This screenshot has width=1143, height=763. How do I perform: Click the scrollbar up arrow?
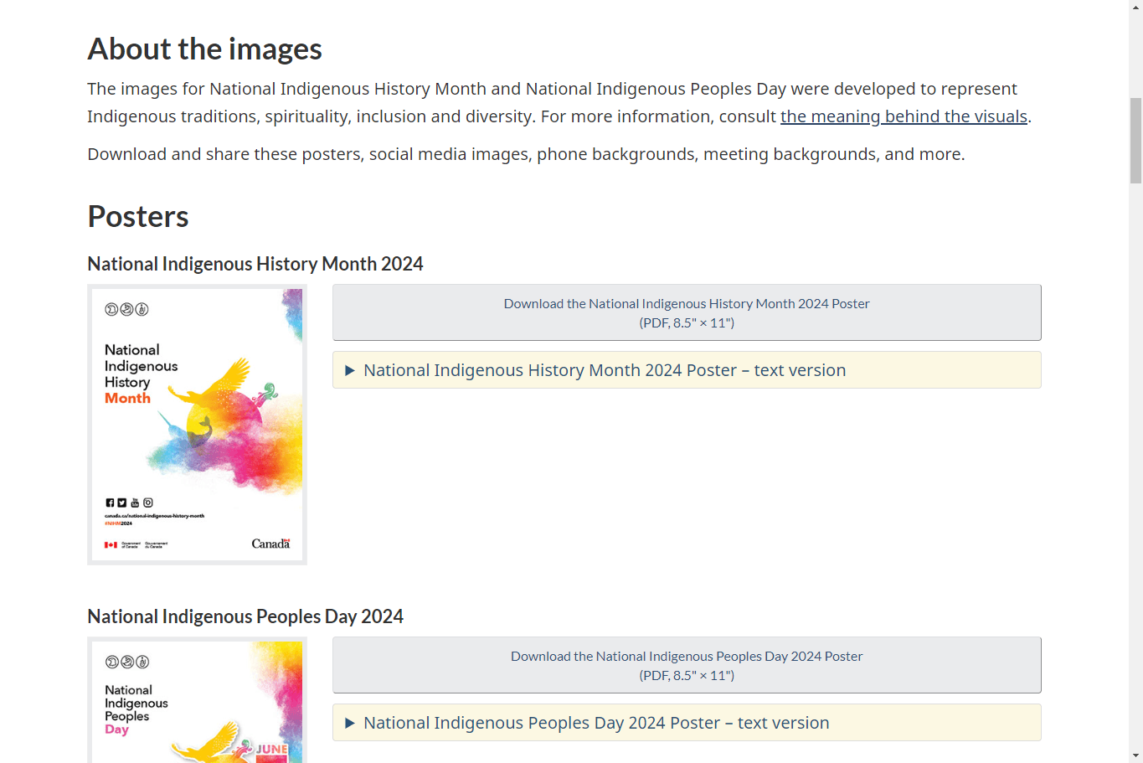1135,8
